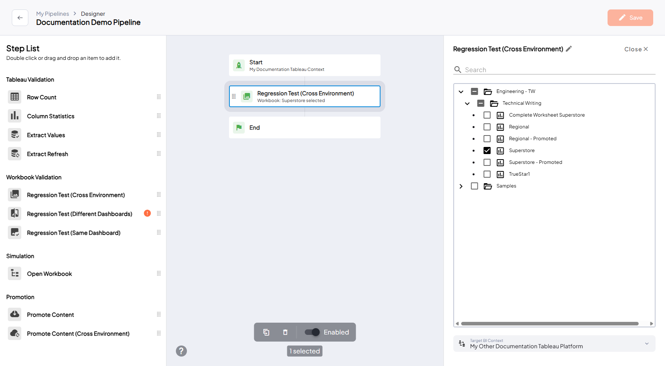This screenshot has height=366, width=665.
Task: Click the Save button
Action: click(x=630, y=18)
